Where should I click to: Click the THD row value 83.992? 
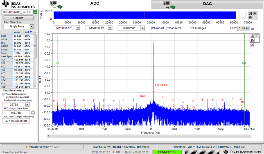point(17,43)
